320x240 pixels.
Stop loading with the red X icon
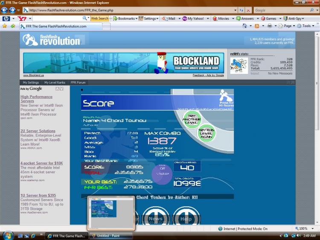248,10
